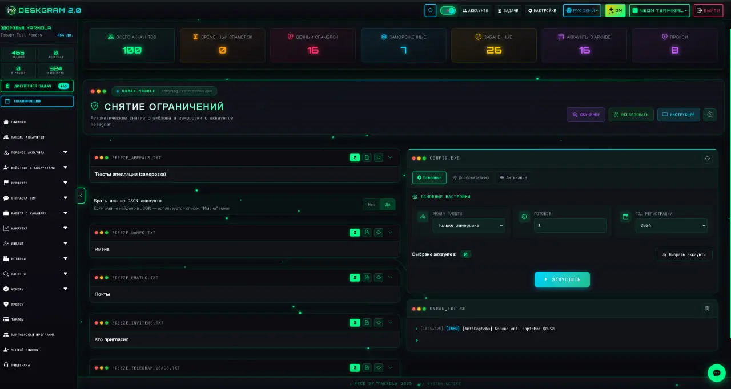731x389 pixels.
Task: Click the Партнерская программа people icon
Action: [x=6, y=334]
